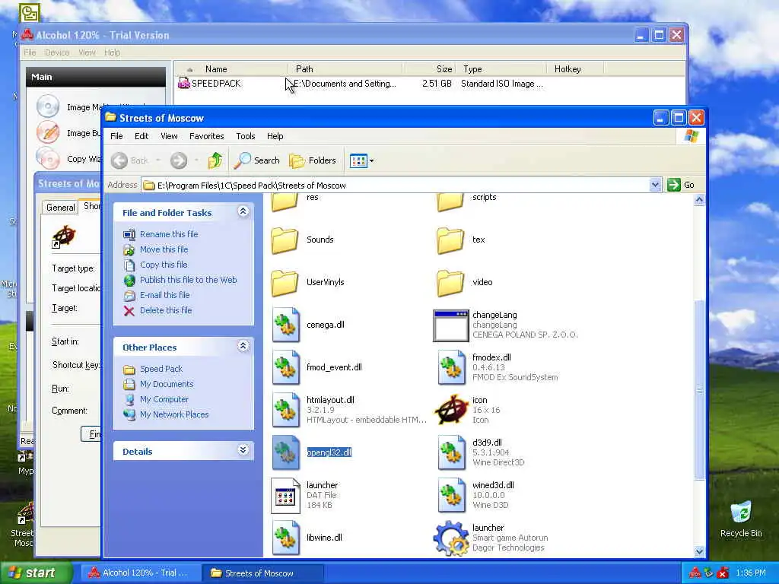Screen dimensions: 779x584
Task: Open My Computer from Other Places
Action: [x=164, y=399]
